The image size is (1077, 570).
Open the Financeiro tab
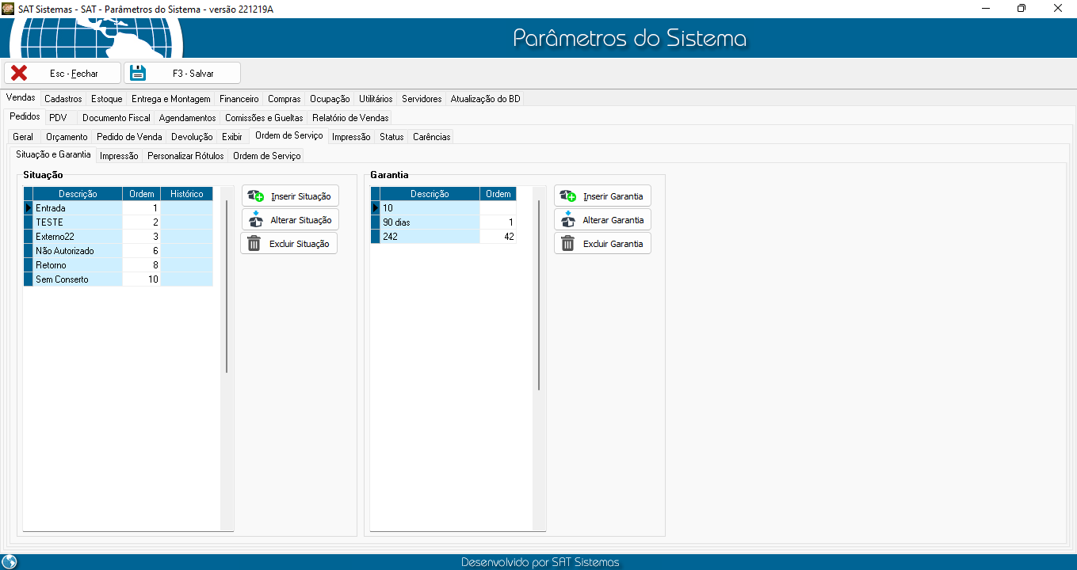[239, 99]
